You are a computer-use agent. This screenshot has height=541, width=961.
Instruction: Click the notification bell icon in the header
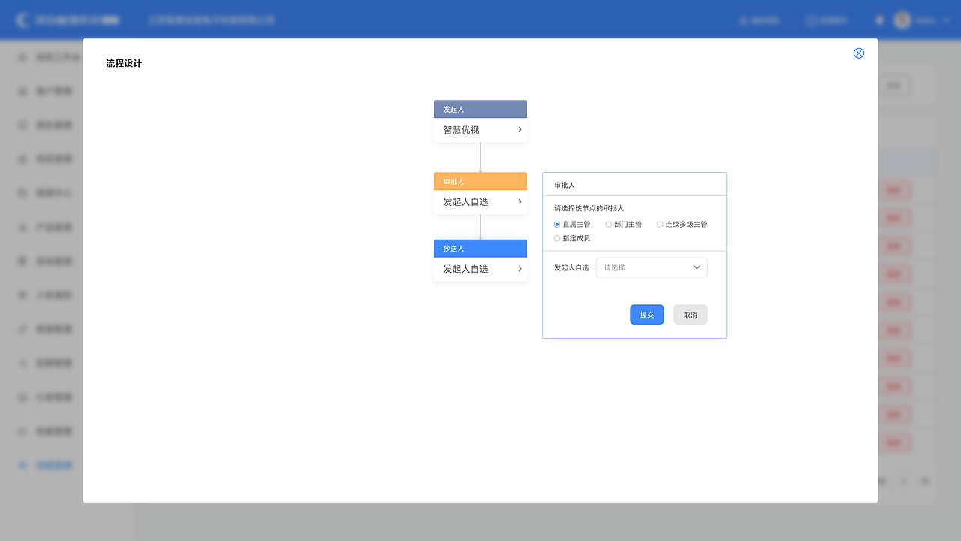click(878, 20)
